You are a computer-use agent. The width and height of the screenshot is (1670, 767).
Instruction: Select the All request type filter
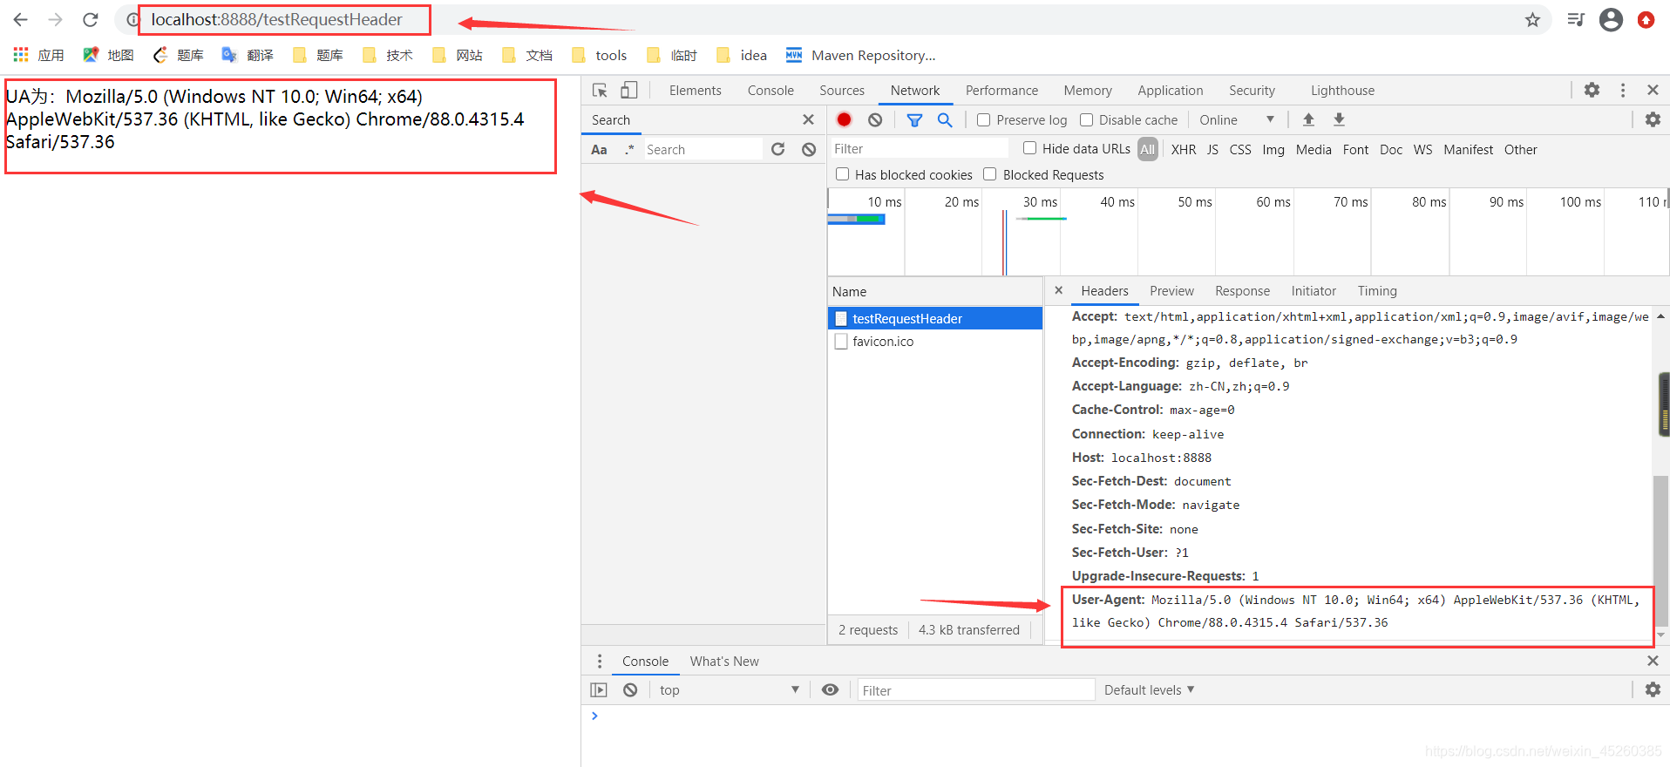click(x=1147, y=149)
